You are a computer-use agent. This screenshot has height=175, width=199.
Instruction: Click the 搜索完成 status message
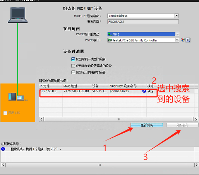(36, 149)
